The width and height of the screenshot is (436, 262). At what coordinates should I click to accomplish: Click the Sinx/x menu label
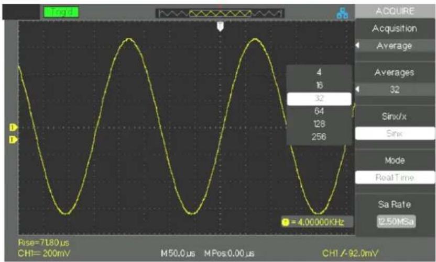click(394, 117)
